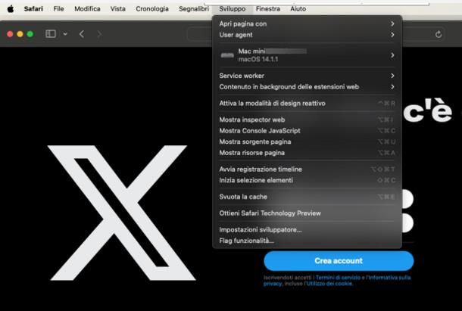Reload the page with refresh icon
This screenshot has width=462, height=311.
pyautogui.click(x=439, y=35)
